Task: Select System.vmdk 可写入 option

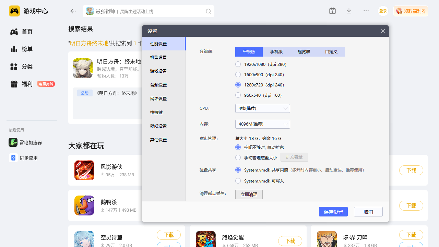Action: tap(238, 181)
